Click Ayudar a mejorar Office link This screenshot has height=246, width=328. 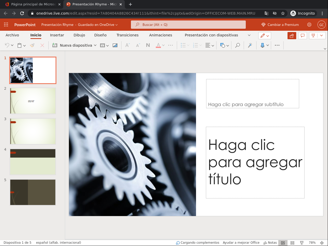pyautogui.click(x=241, y=243)
